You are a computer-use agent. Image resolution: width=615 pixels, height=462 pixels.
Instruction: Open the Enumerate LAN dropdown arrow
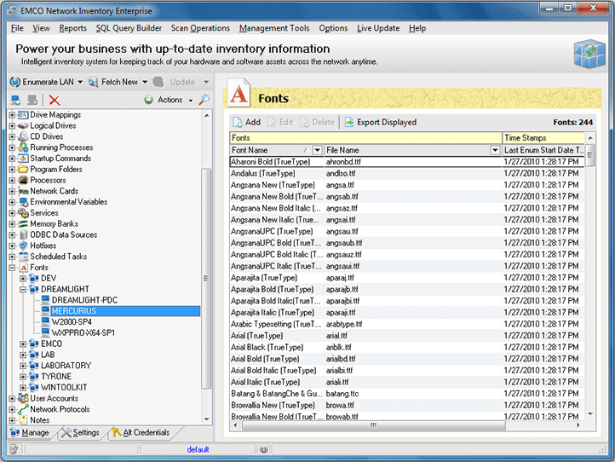80,82
